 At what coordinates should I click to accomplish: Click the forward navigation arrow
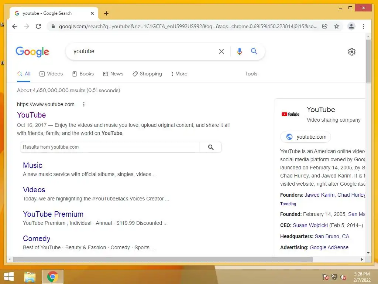27,26
